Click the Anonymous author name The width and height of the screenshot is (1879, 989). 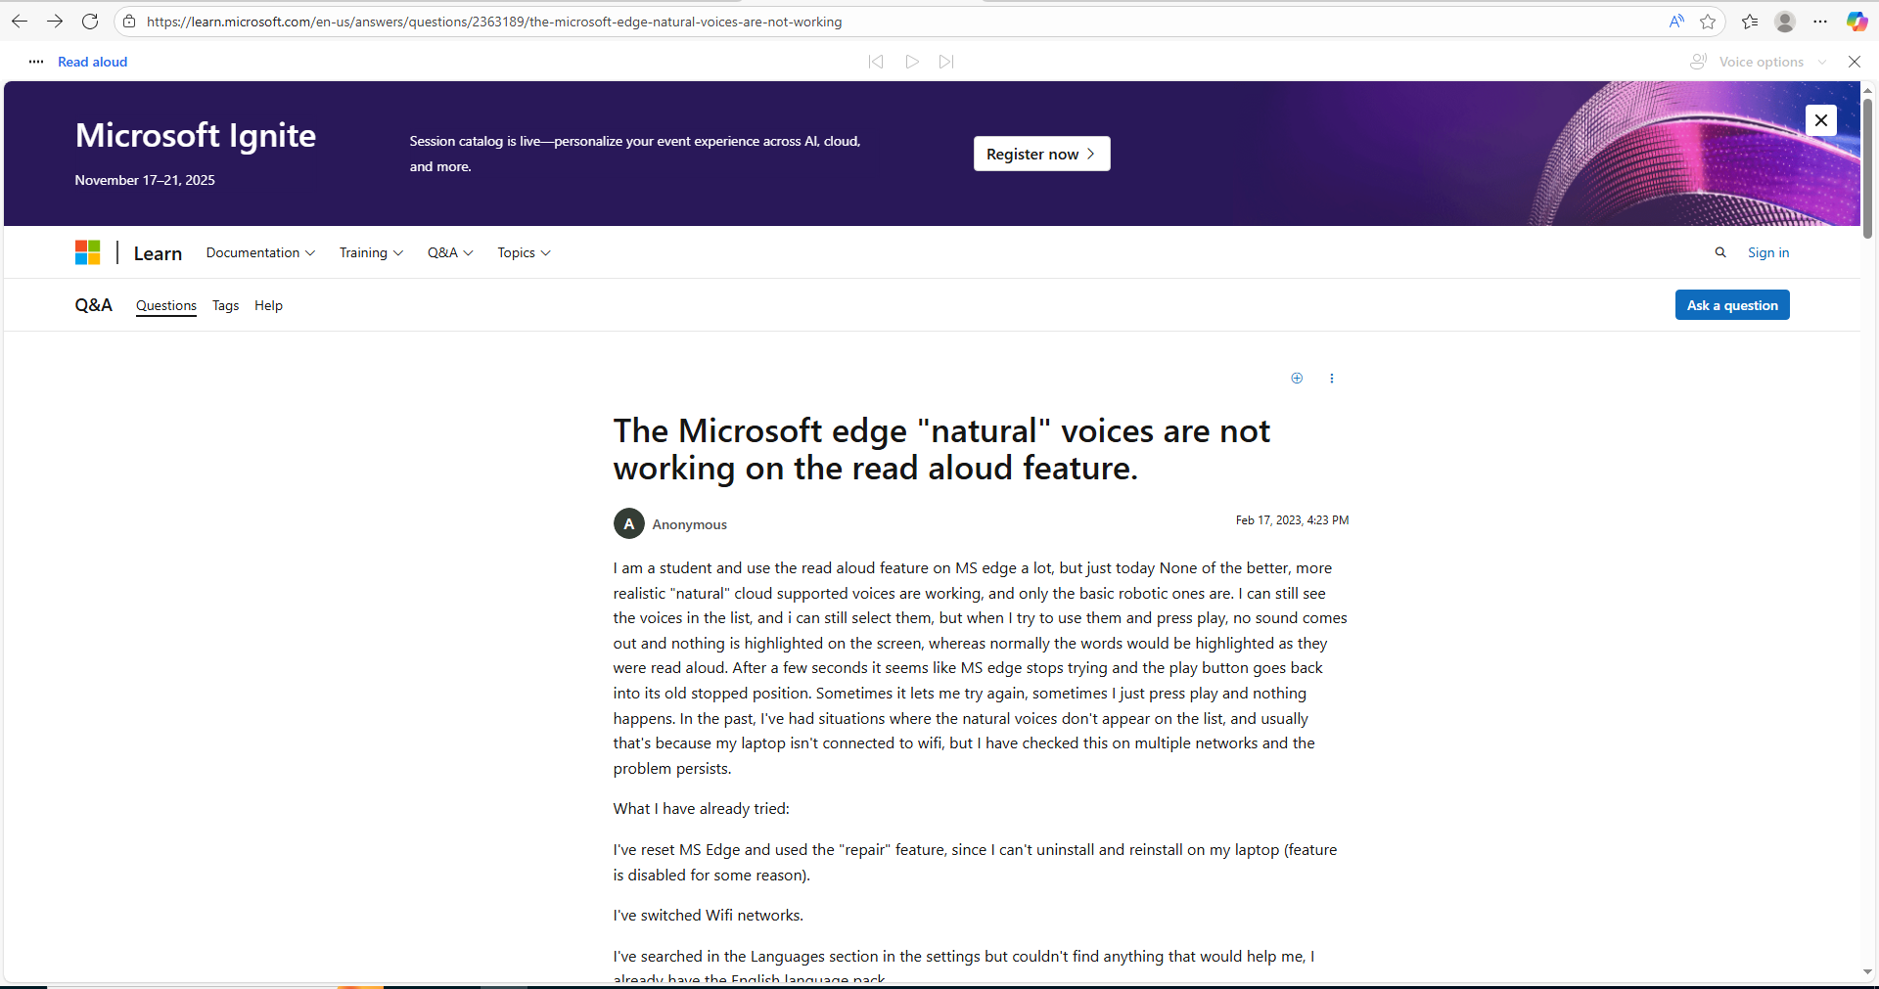(x=690, y=524)
